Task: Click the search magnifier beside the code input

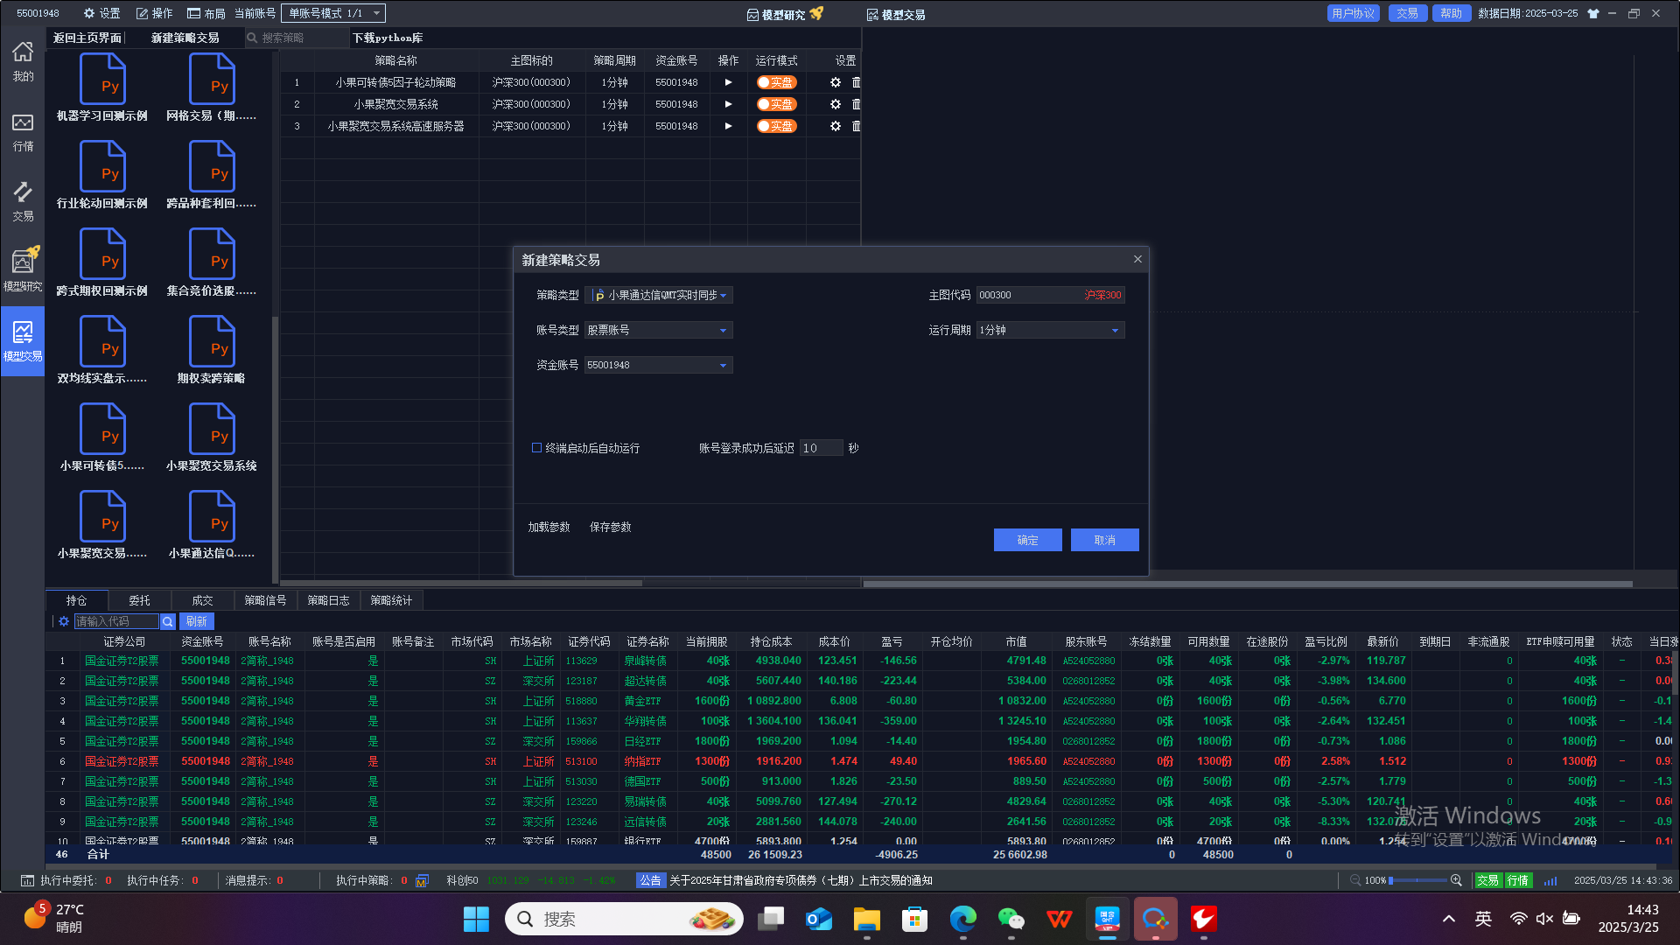Action: pyautogui.click(x=168, y=621)
